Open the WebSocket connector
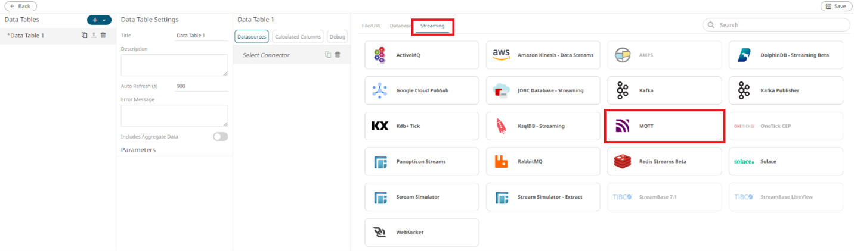This screenshot has height=251, width=854. tap(422, 233)
